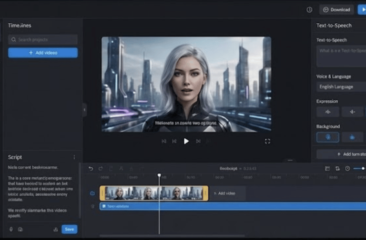Toggle the audio track icon
Image resolution: width=366 pixels, height=240 pixels.
coord(92,206)
